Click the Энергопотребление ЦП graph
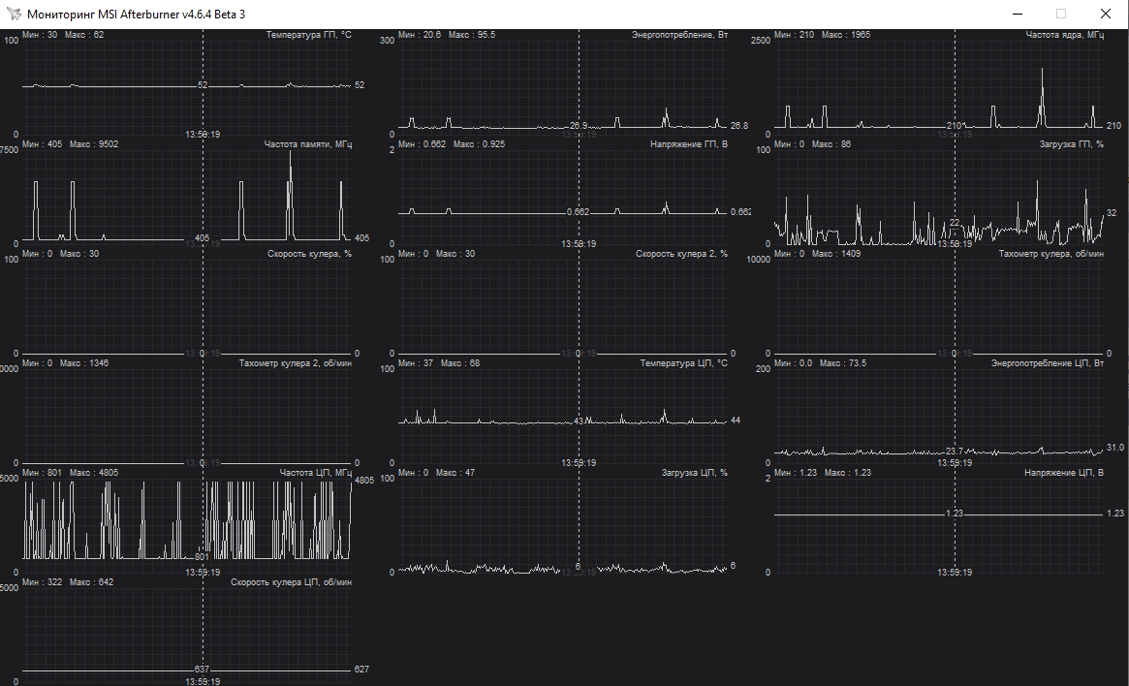This screenshot has height=686, width=1129. pos(939,413)
